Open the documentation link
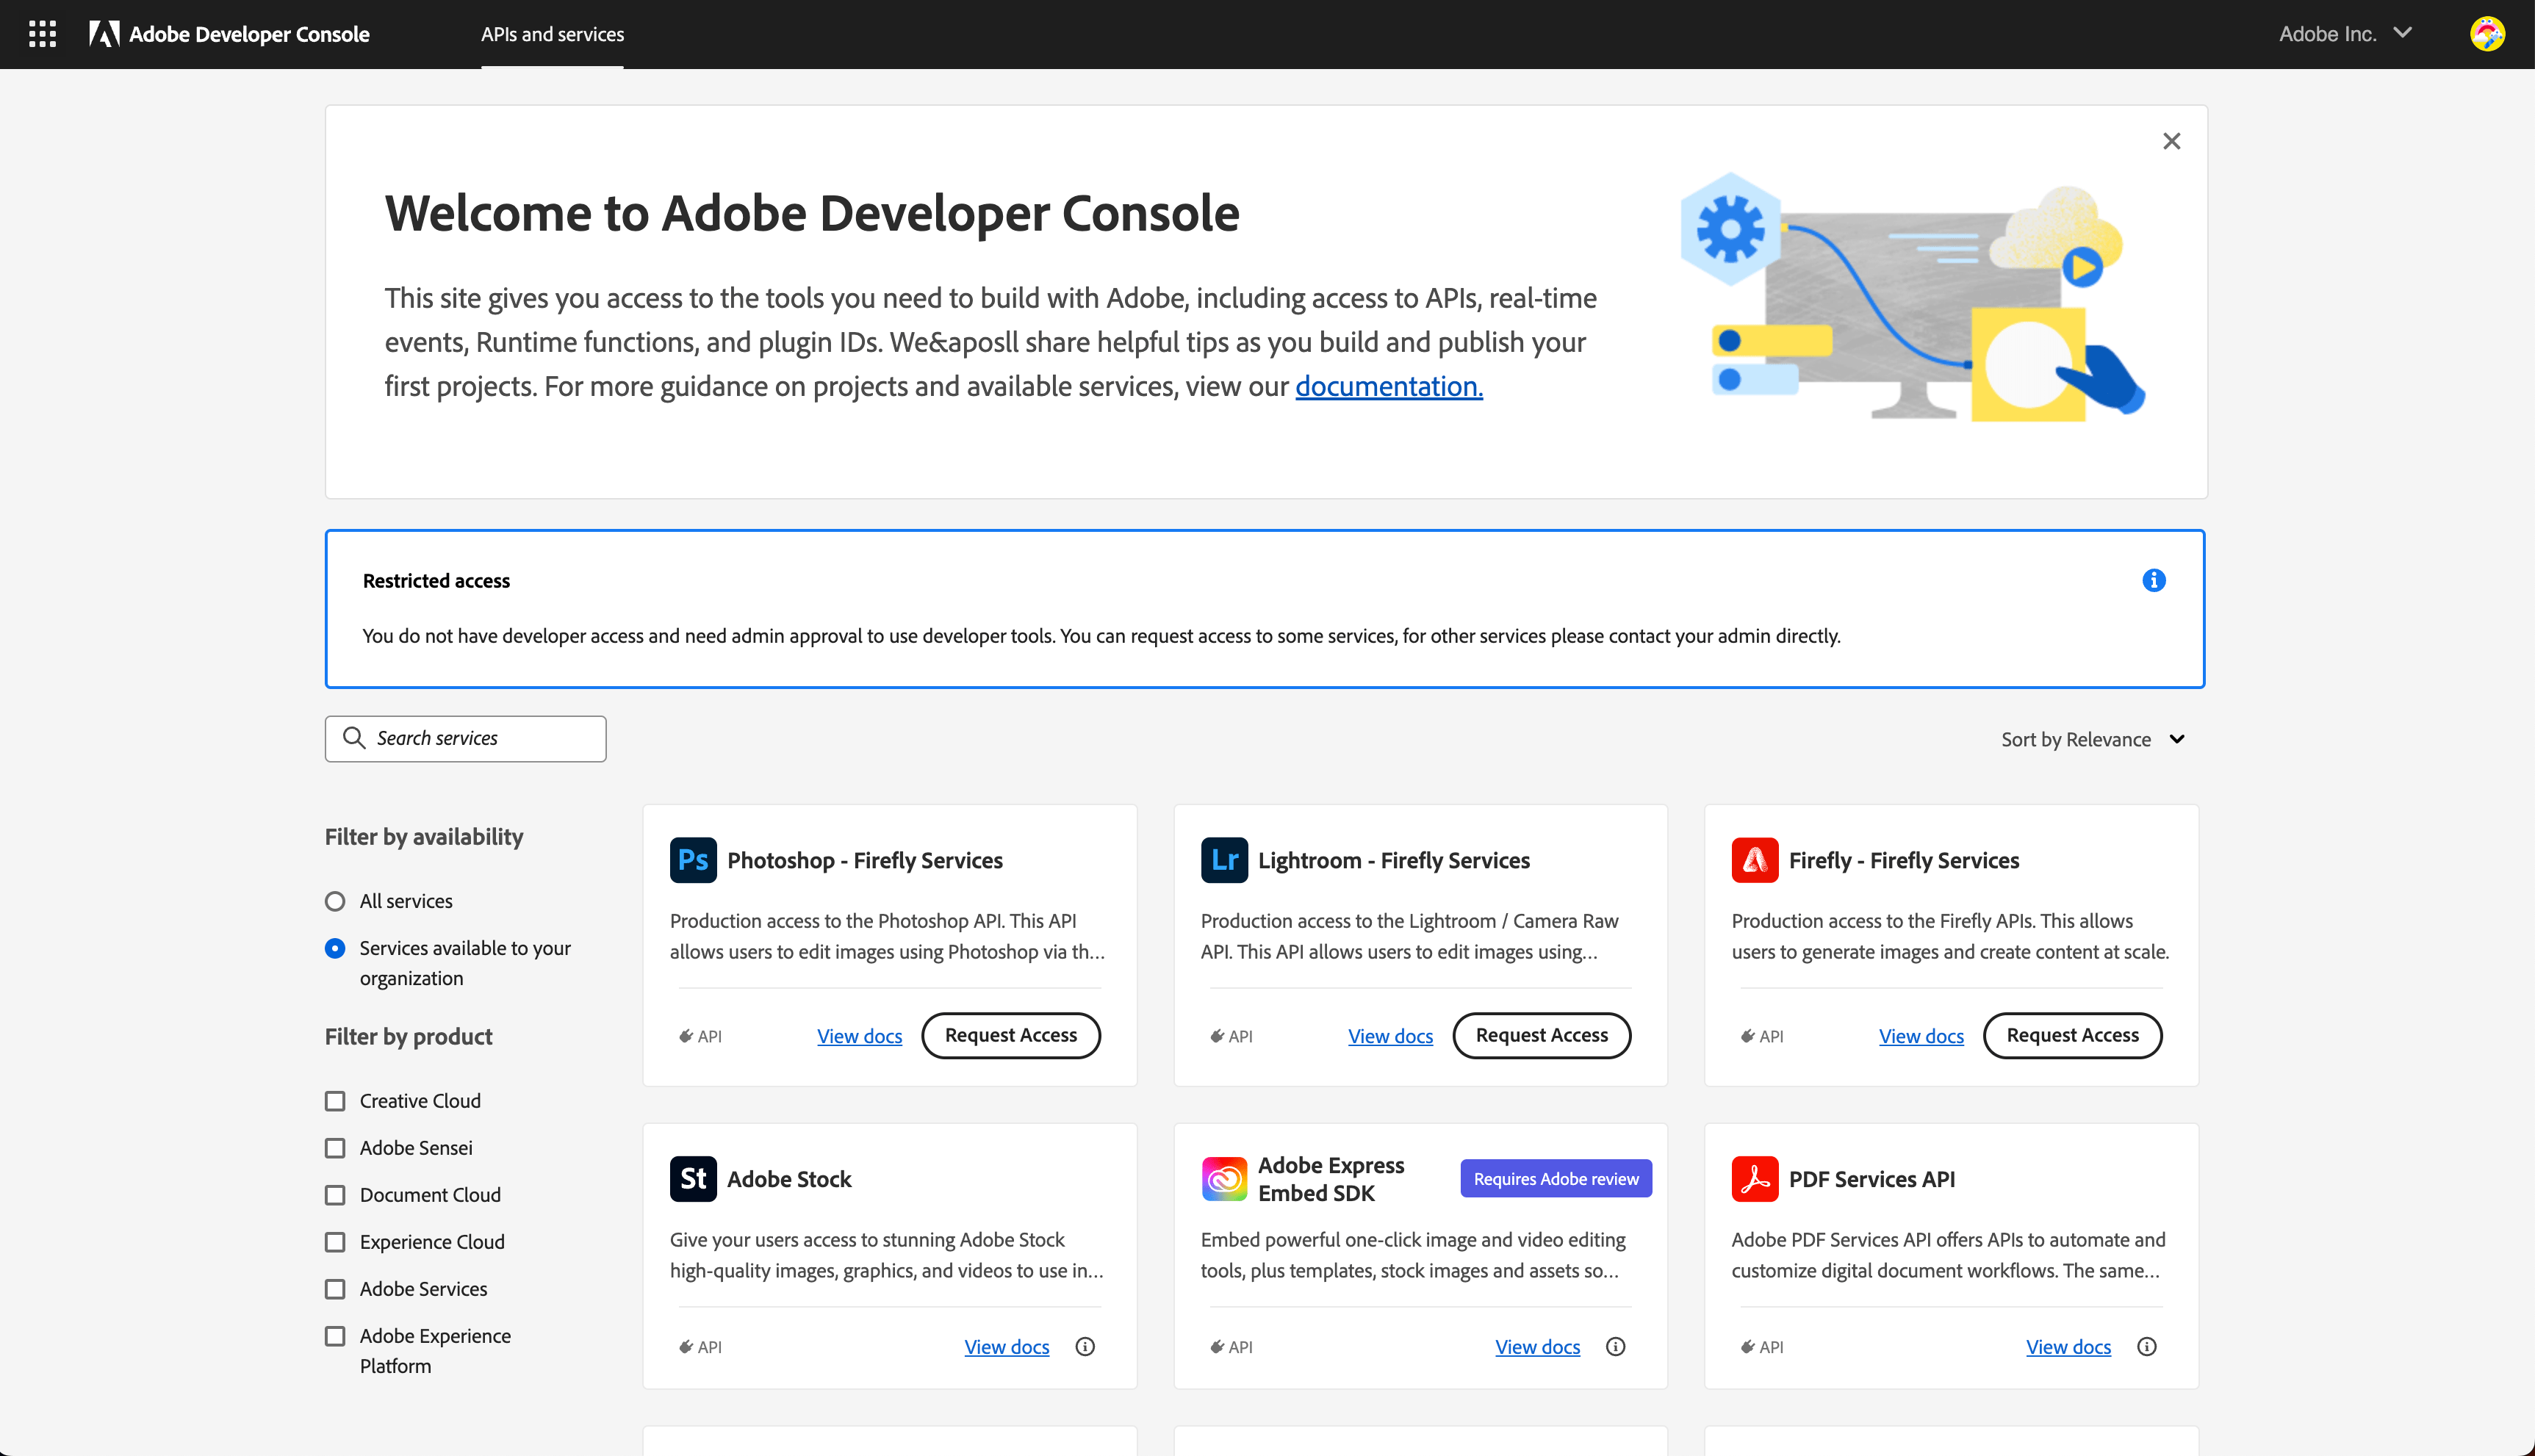Image resolution: width=2535 pixels, height=1456 pixels. 1388,386
